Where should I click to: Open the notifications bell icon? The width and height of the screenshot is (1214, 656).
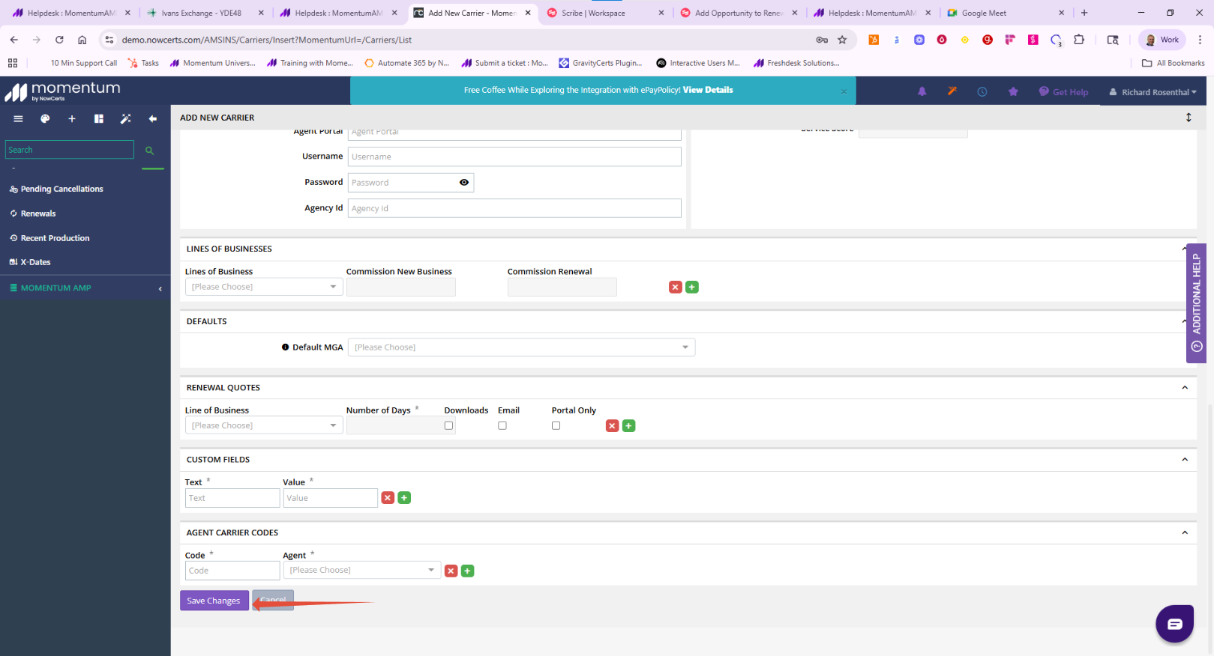coord(922,91)
